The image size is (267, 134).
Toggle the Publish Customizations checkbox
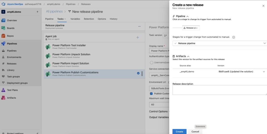(151, 94)
